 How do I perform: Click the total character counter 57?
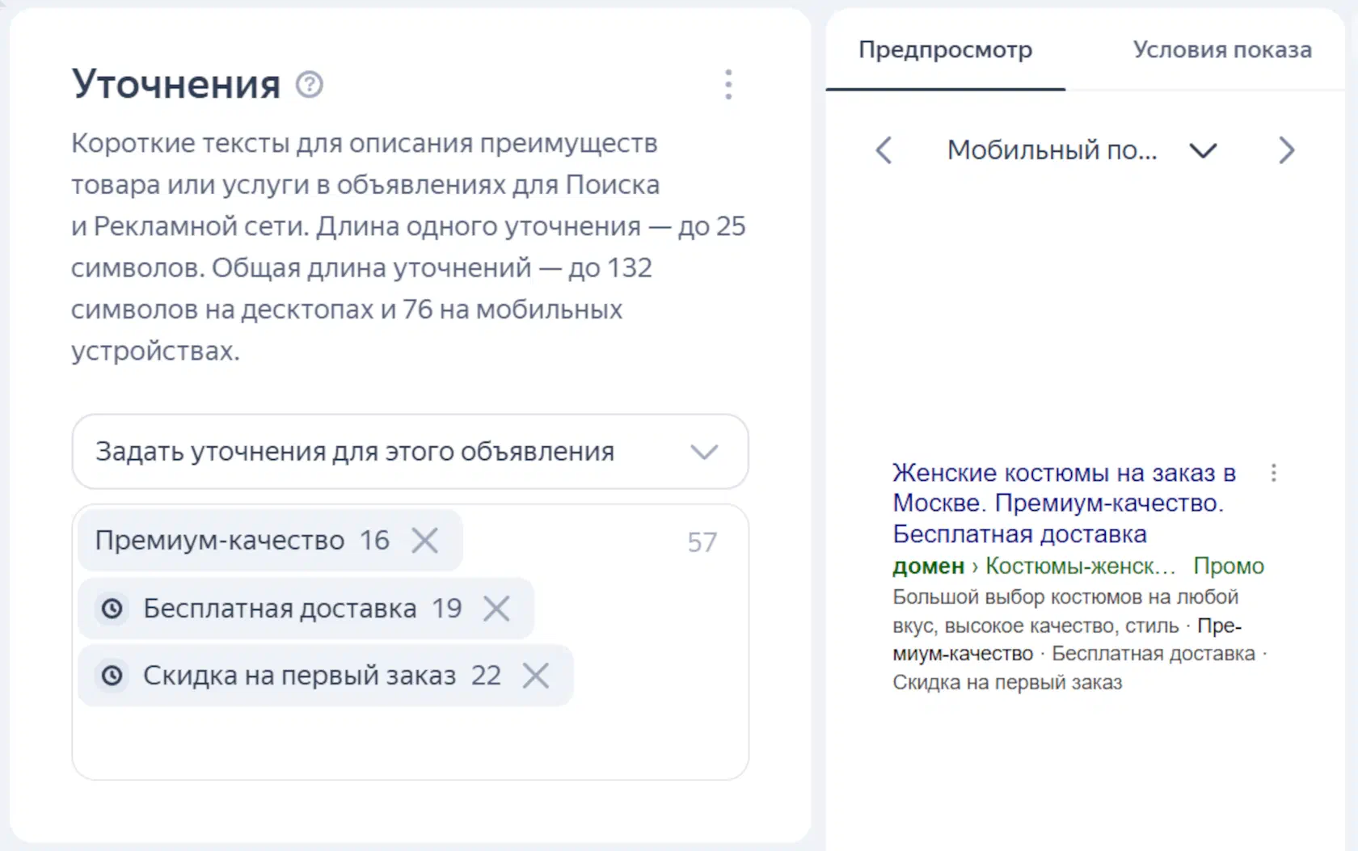click(x=702, y=542)
